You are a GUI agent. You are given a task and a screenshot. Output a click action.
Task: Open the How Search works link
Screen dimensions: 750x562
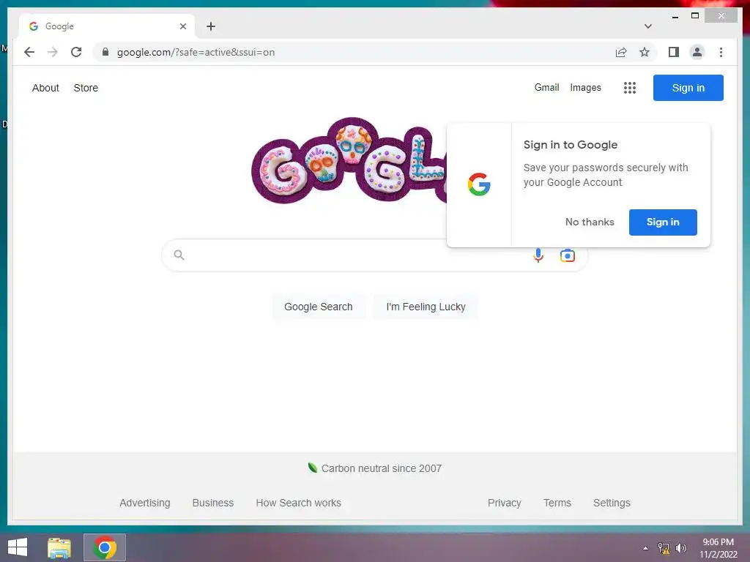click(298, 503)
